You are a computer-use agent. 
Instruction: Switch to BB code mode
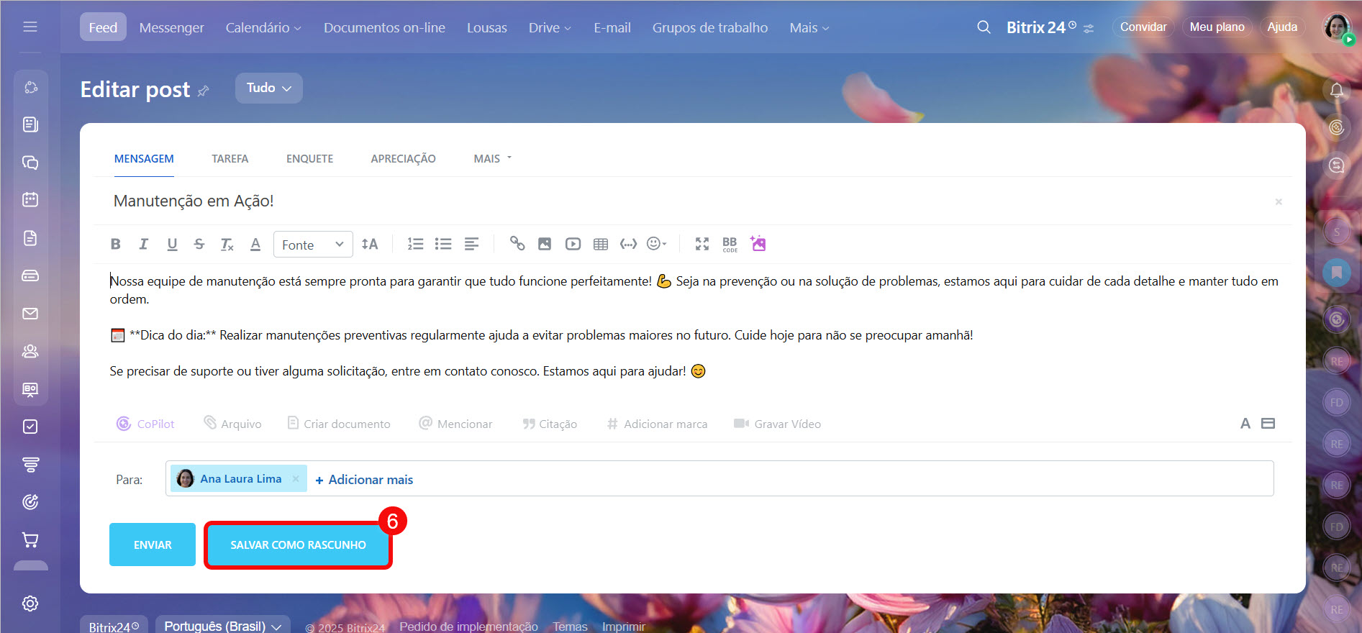pos(730,245)
